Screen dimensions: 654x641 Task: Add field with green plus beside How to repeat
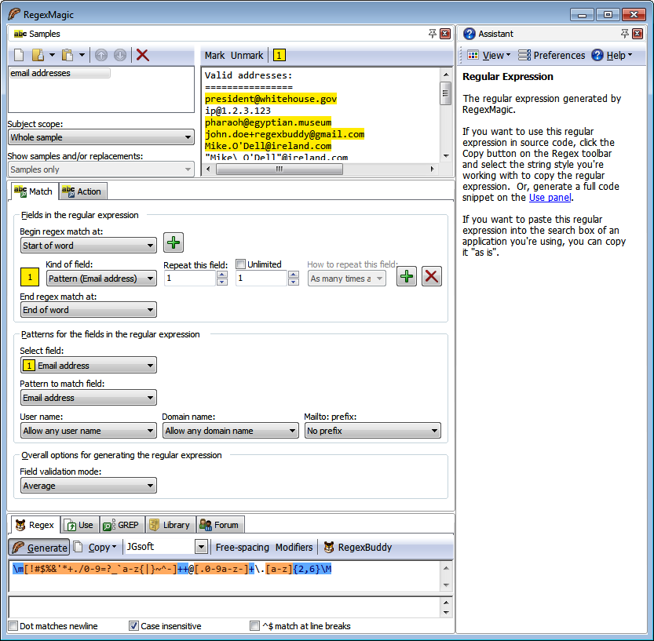407,276
